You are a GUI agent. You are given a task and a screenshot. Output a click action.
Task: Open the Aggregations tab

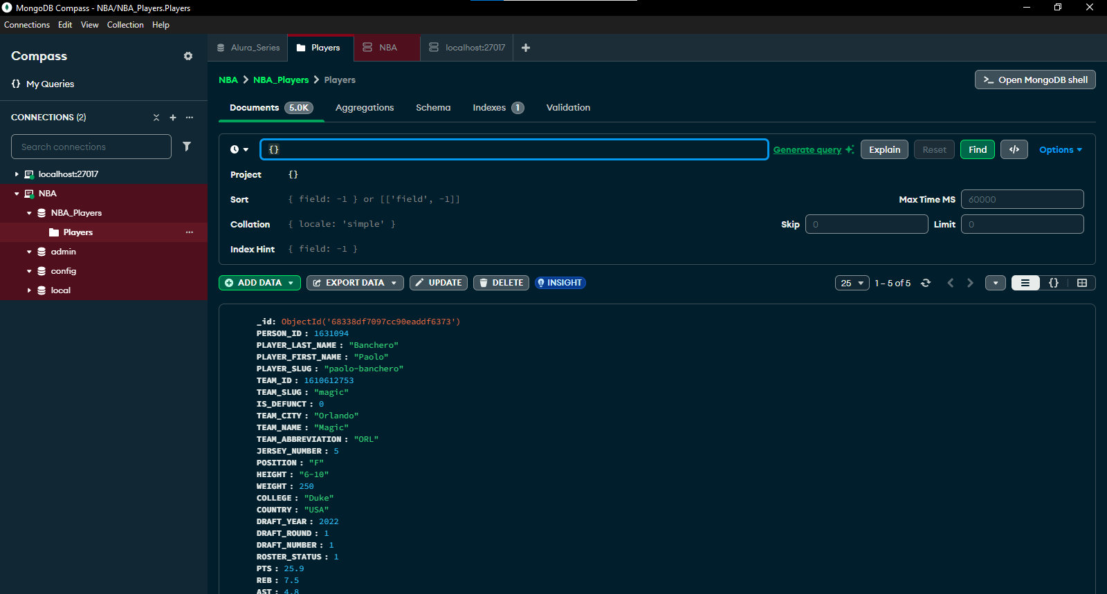click(365, 108)
